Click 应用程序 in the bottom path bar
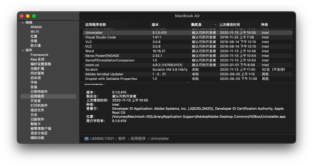313x166 pixels. (138, 139)
